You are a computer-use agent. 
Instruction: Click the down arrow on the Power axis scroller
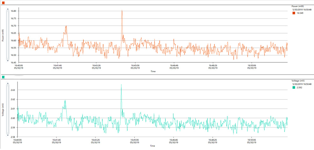coord(8,60)
